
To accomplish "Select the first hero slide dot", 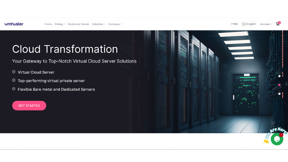I will 279,76.
